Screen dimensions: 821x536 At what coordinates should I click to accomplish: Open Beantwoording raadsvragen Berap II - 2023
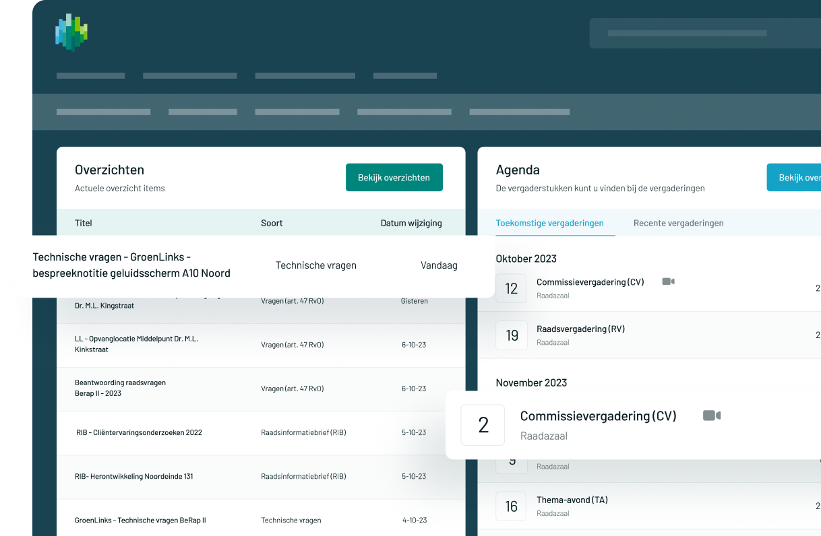pos(120,388)
